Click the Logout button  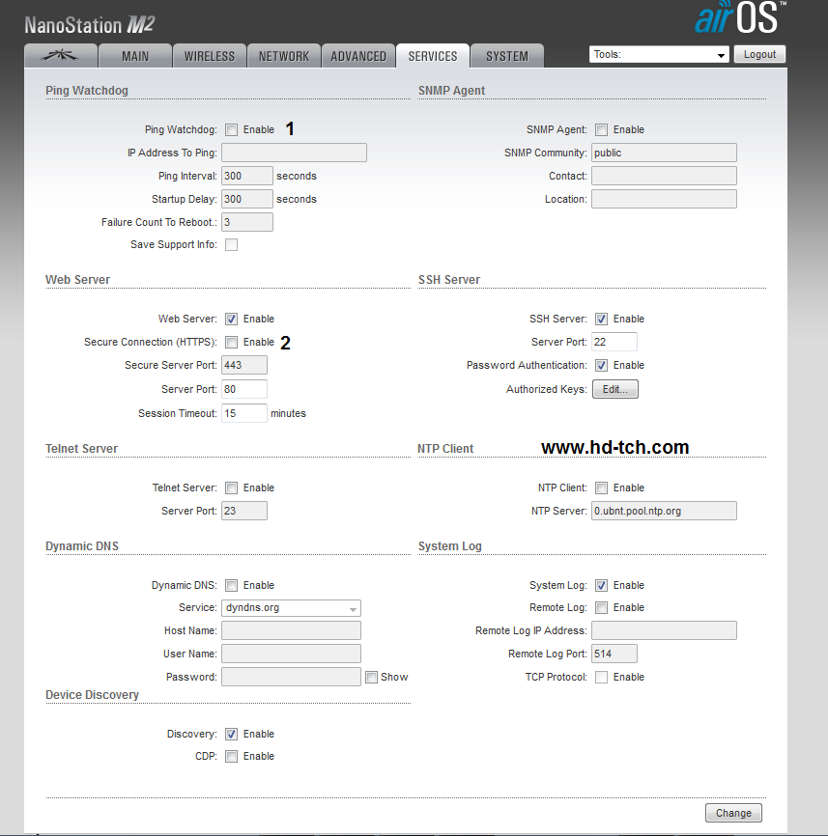(759, 55)
